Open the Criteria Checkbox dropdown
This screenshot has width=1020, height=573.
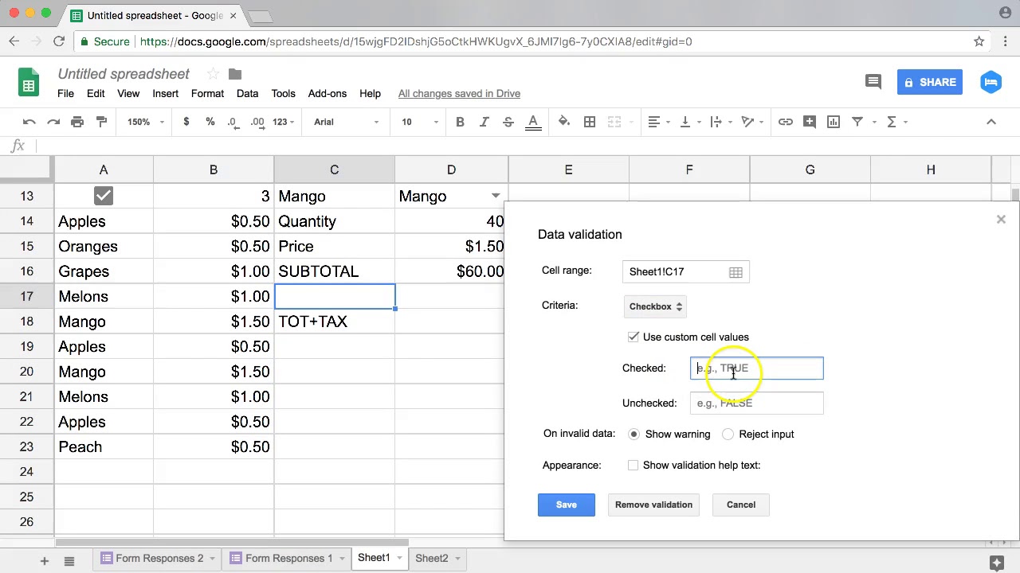tap(655, 306)
